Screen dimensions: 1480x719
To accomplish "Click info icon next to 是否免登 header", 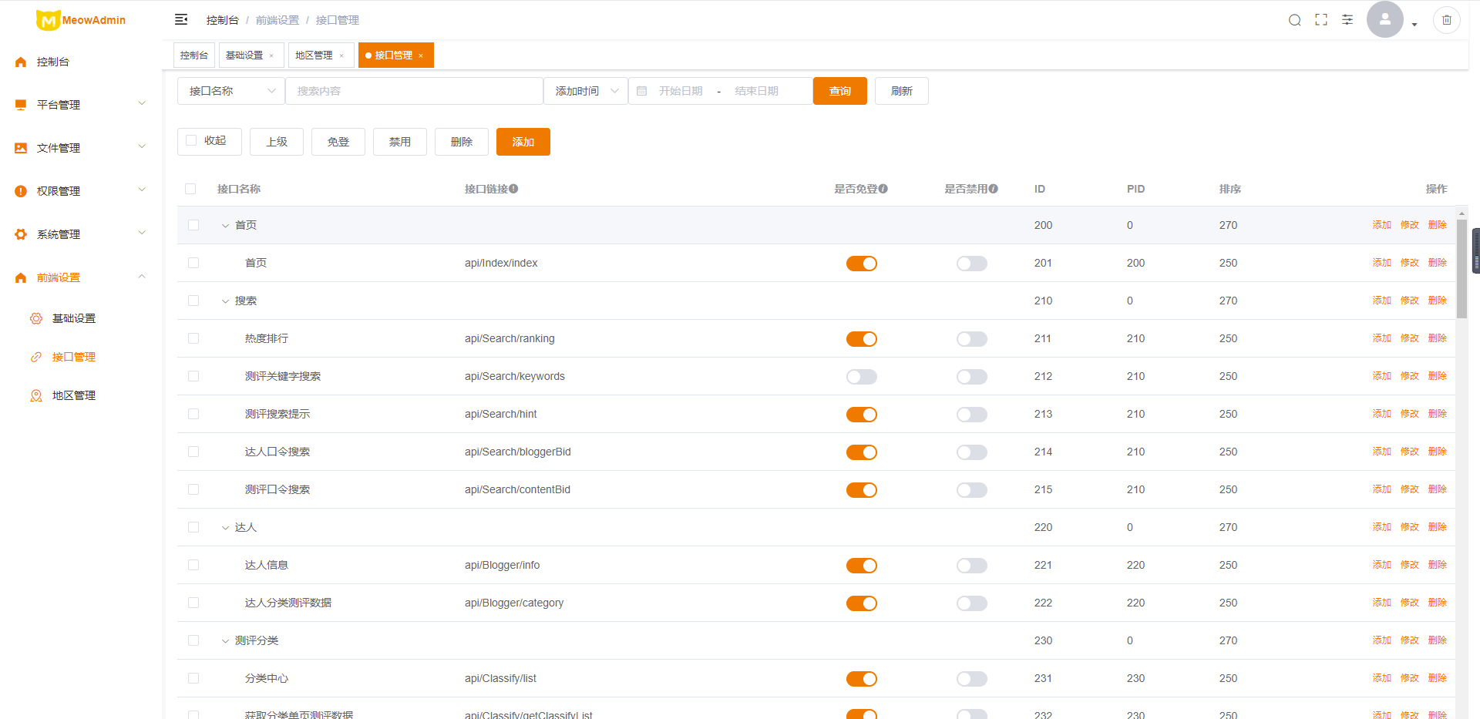I will pyautogui.click(x=883, y=189).
